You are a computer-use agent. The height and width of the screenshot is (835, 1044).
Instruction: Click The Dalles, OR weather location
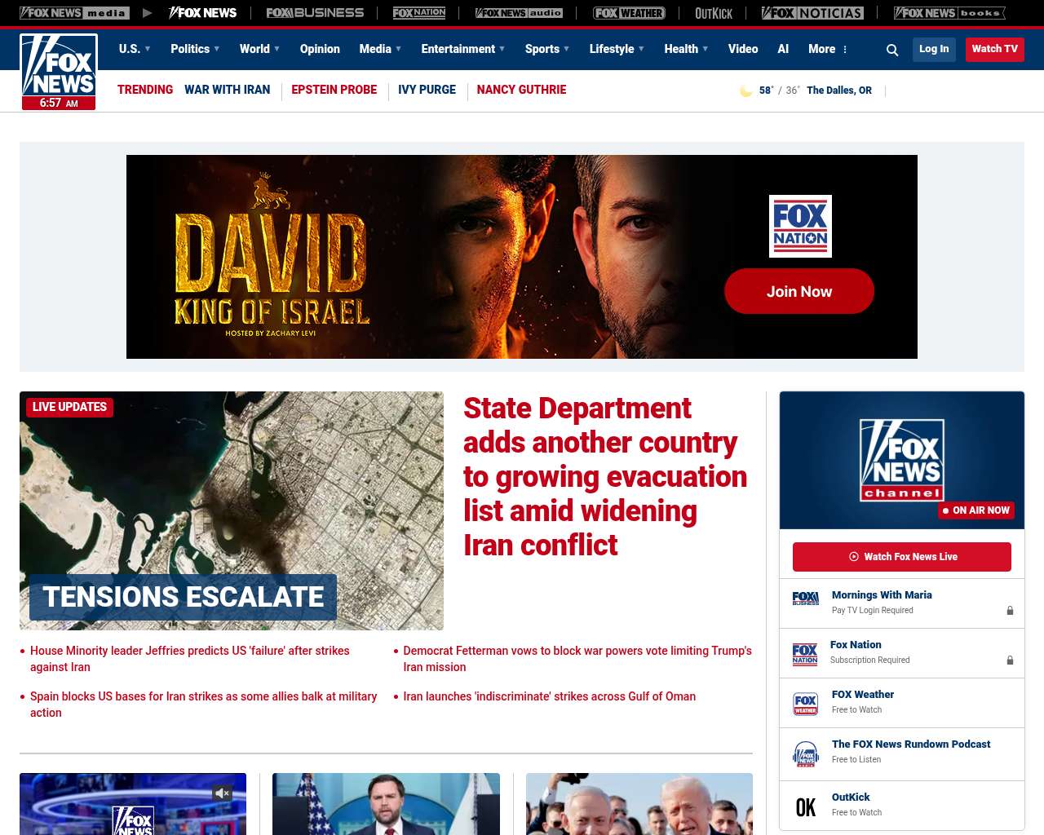tap(839, 91)
